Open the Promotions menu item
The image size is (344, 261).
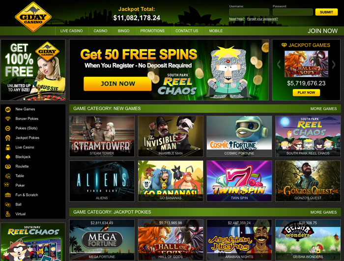(x=152, y=31)
